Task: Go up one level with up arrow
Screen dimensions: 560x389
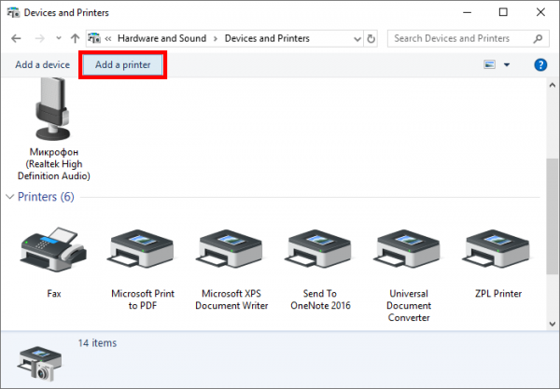Action: (75, 38)
